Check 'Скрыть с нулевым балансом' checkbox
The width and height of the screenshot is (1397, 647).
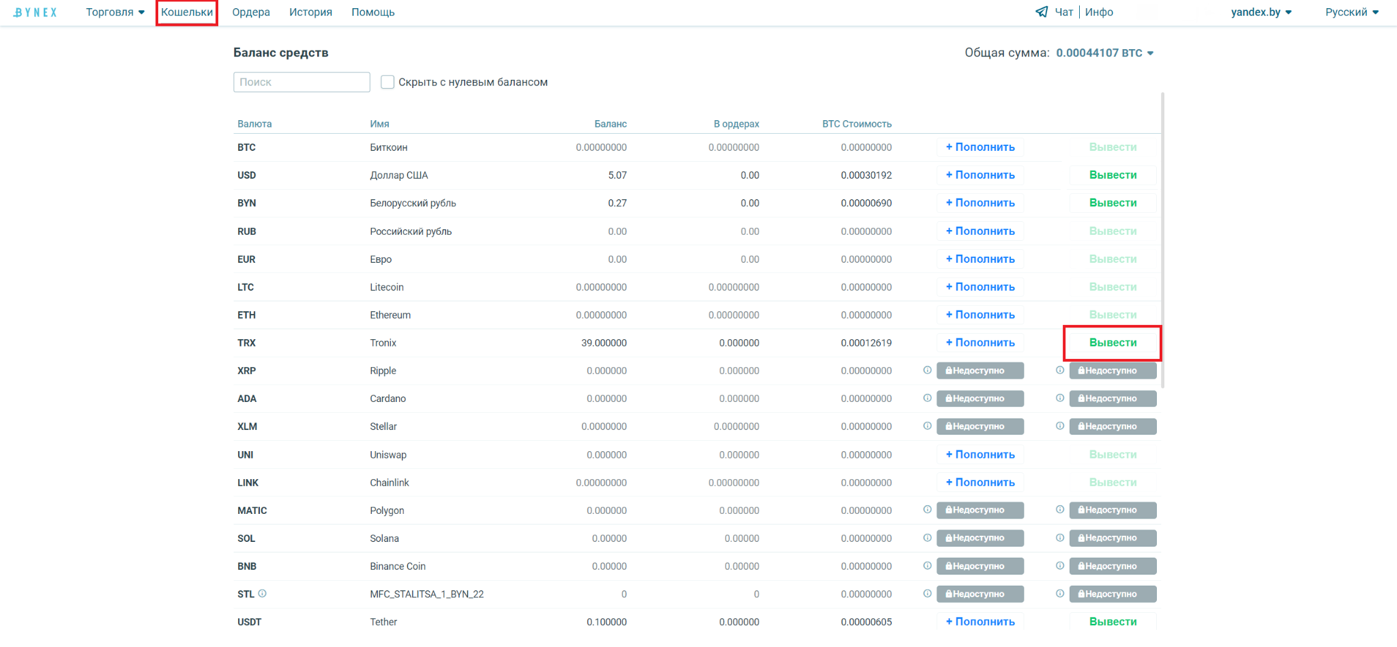coord(387,82)
